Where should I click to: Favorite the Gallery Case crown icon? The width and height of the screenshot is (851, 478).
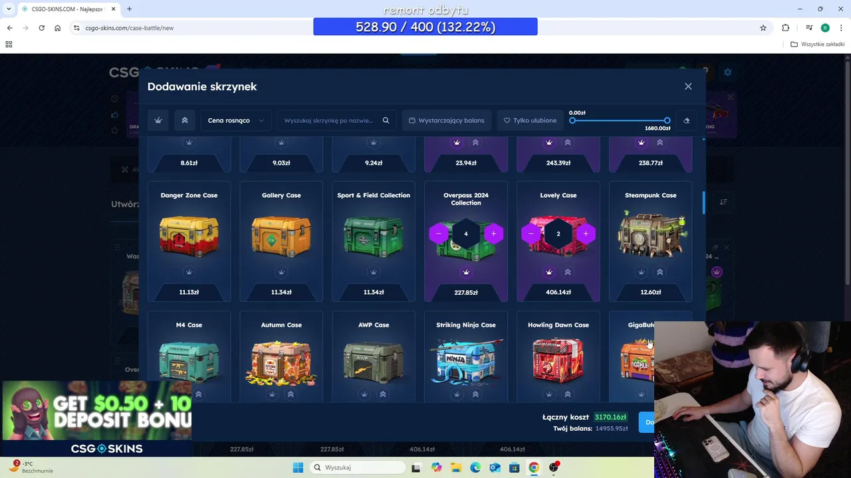click(281, 272)
